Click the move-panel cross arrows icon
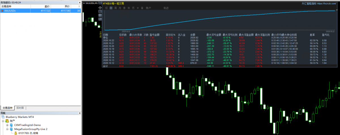 click(x=100, y=8)
